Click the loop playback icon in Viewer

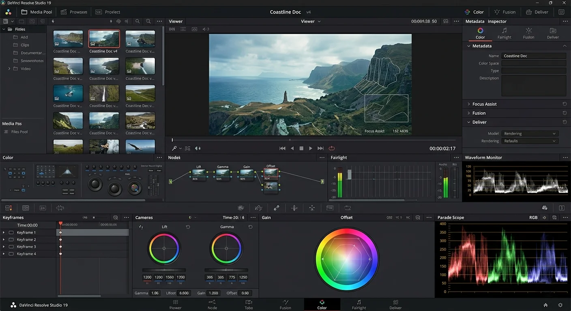point(332,148)
